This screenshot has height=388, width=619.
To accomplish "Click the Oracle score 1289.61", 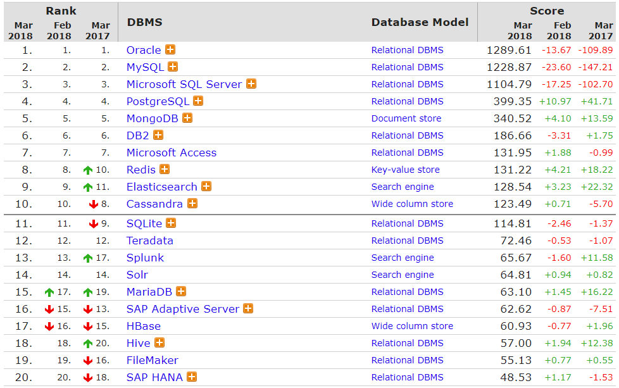I will [x=510, y=50].
